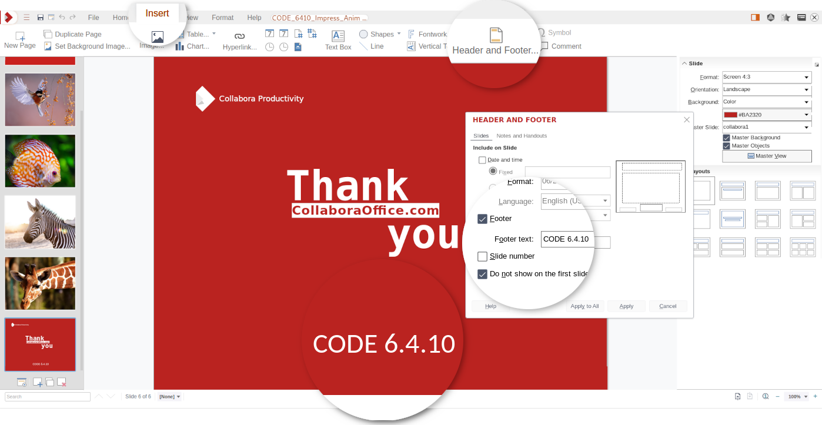822x425 pixels.
Task: Click the Chart bar-graph icon
Action: tap(180, 46)
